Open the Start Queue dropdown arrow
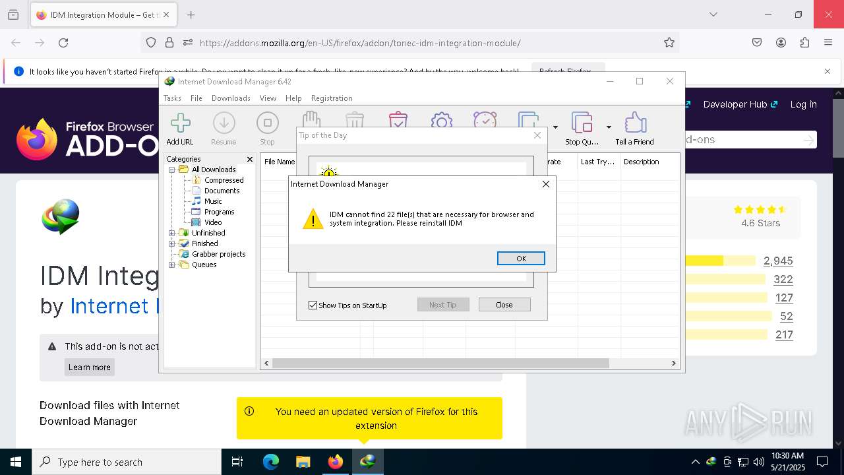This screenshot has height=475, width=844. pos(555,127)
